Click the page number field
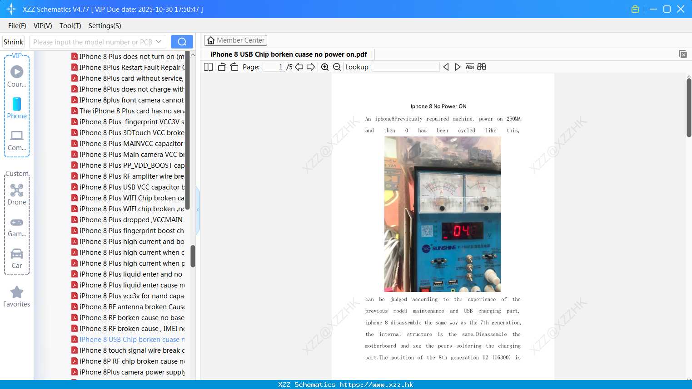Image resolution: width=692 pixels, height=389 pixels. point(274,67)
